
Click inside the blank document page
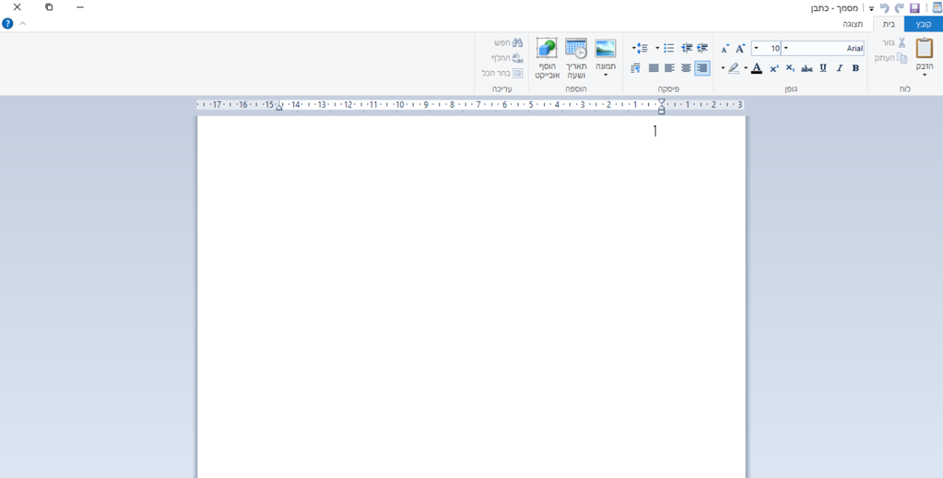[471, 297]
